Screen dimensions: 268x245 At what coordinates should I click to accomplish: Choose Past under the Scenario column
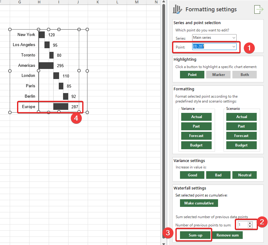click(x=241, y=126)
